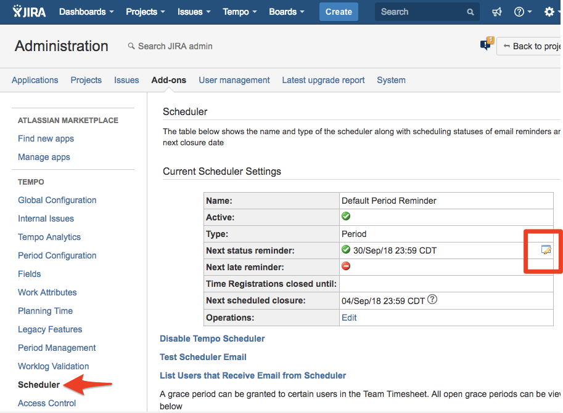The height and width of the screenshot is (413, 563).
Task: Click the Current Scheduler Settings heading
Action: 222,171
